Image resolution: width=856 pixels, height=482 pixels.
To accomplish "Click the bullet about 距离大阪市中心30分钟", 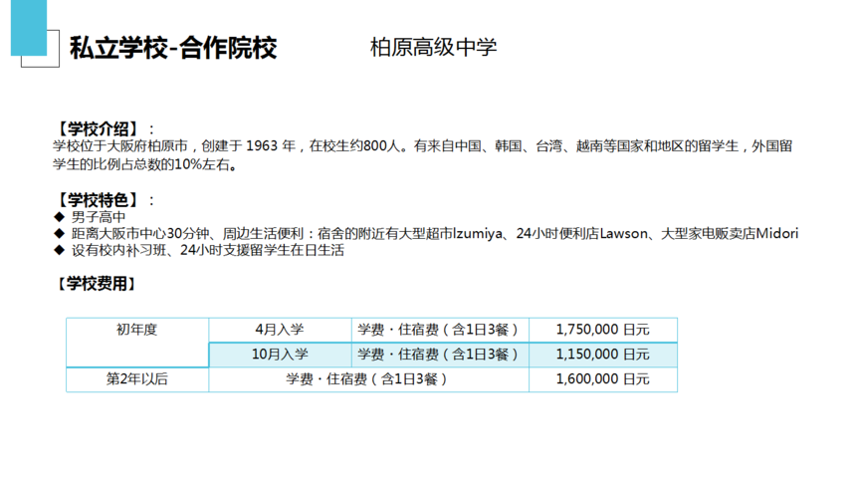I will click(435, 234).
